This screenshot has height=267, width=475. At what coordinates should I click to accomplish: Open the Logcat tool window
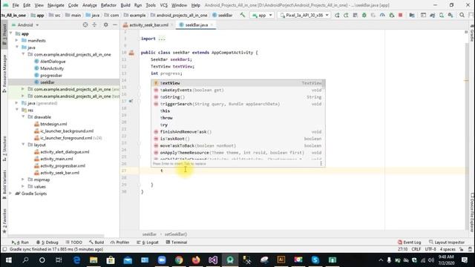(148, 243)
